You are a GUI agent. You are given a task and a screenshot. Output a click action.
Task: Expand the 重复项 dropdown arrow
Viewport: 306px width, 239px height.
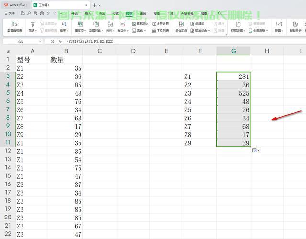click(x=85, y=31)
